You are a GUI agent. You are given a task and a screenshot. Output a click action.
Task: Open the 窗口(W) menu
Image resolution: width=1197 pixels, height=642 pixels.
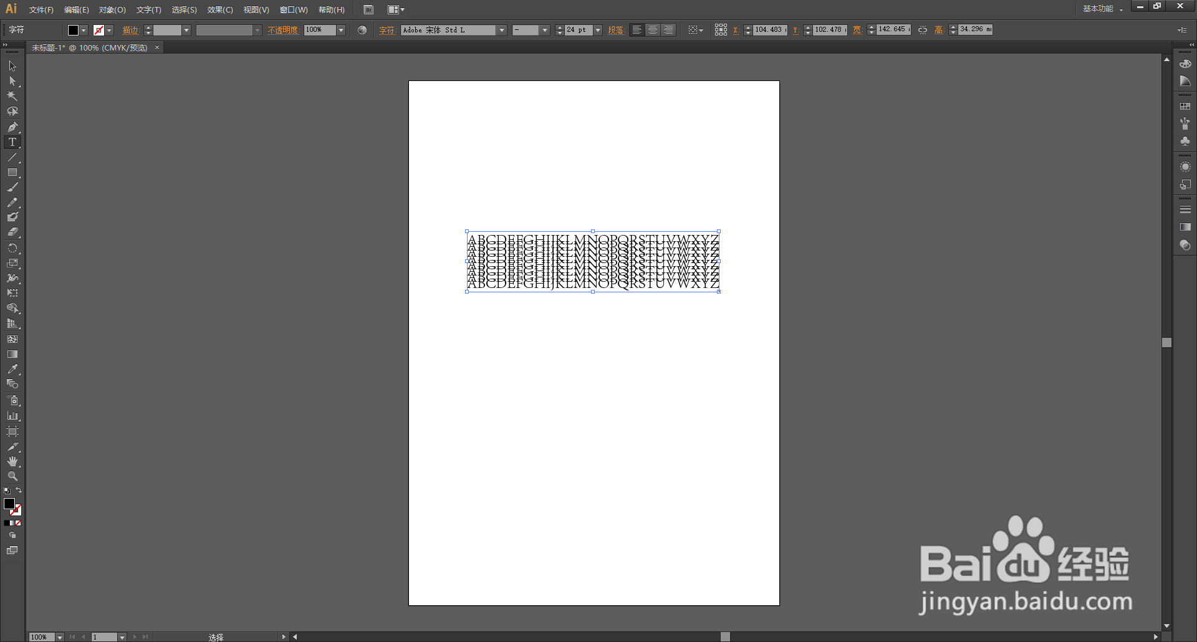point(294,10)
